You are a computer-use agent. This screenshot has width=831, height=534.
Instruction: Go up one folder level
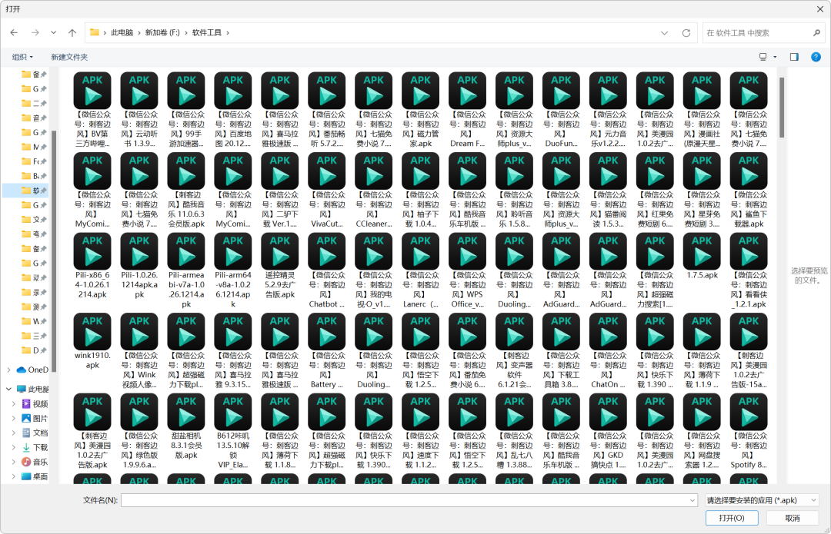72,33
